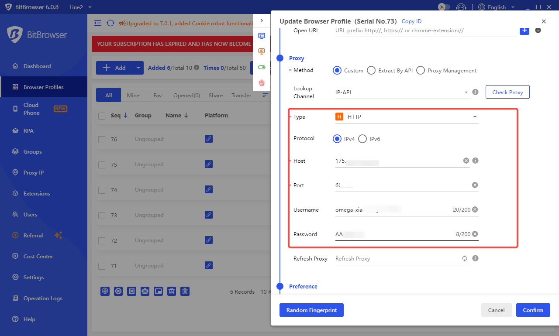Click the Check Proxy button
559x336 pixels.
(507, 92)
